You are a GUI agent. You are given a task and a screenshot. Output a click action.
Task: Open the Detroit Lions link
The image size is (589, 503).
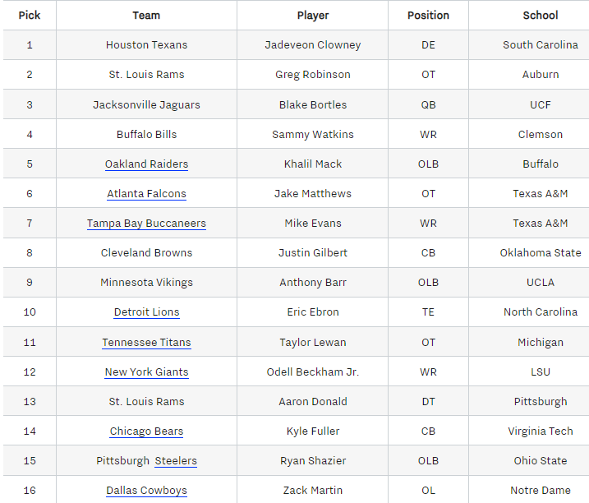tap(146, 312)
